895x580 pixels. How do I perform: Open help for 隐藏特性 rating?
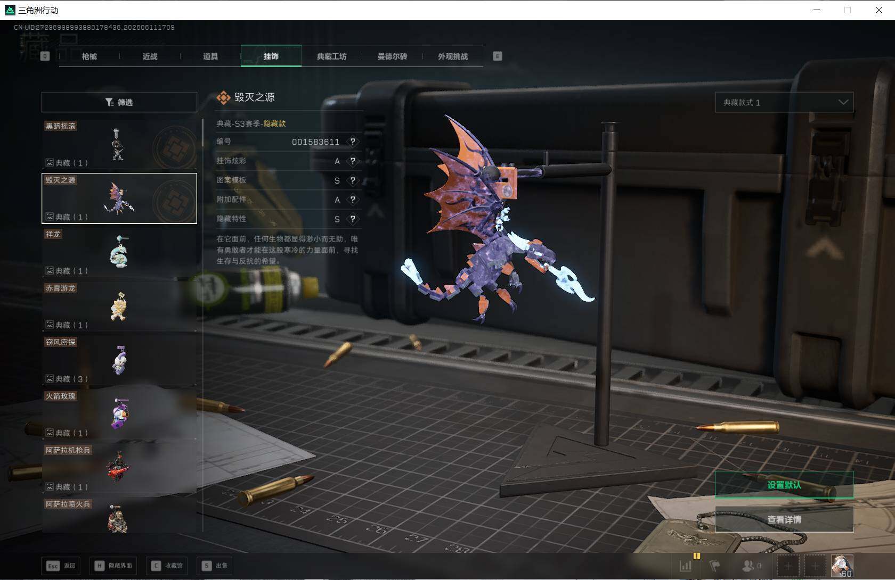coord(352,219)
